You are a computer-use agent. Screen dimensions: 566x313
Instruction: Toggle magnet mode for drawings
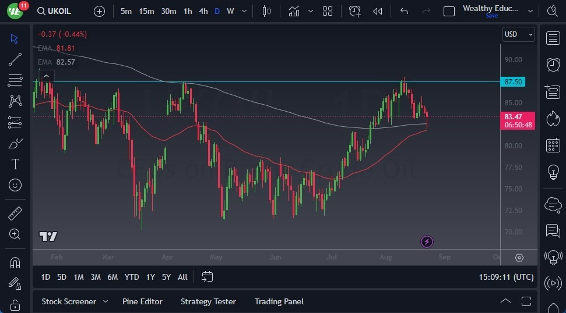coord(15,262)
